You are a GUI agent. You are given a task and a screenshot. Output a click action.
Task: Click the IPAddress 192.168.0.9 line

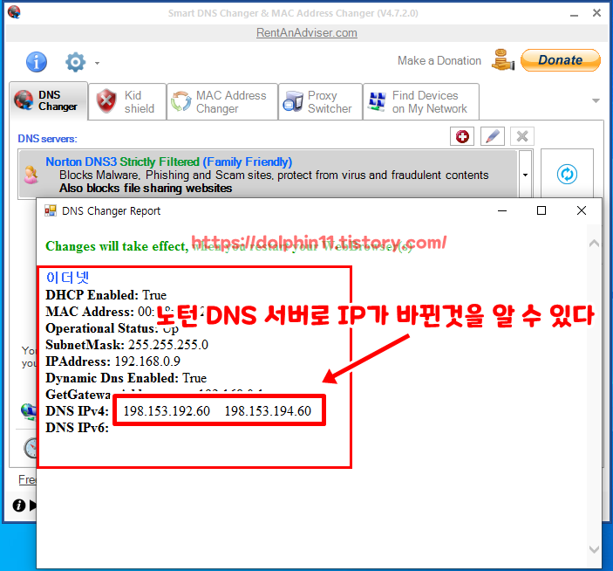pyautogui.click(x=113, y=361)
